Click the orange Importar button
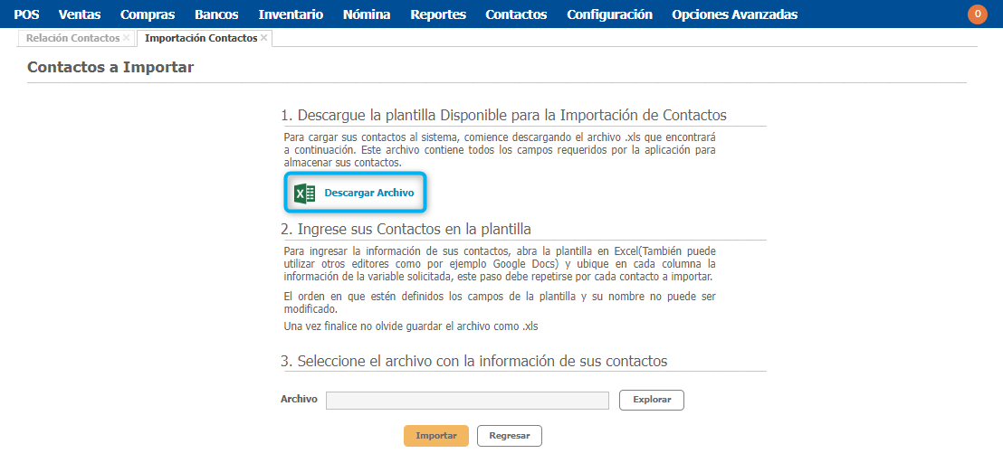The image size is (1003, 463). [436, 436]
